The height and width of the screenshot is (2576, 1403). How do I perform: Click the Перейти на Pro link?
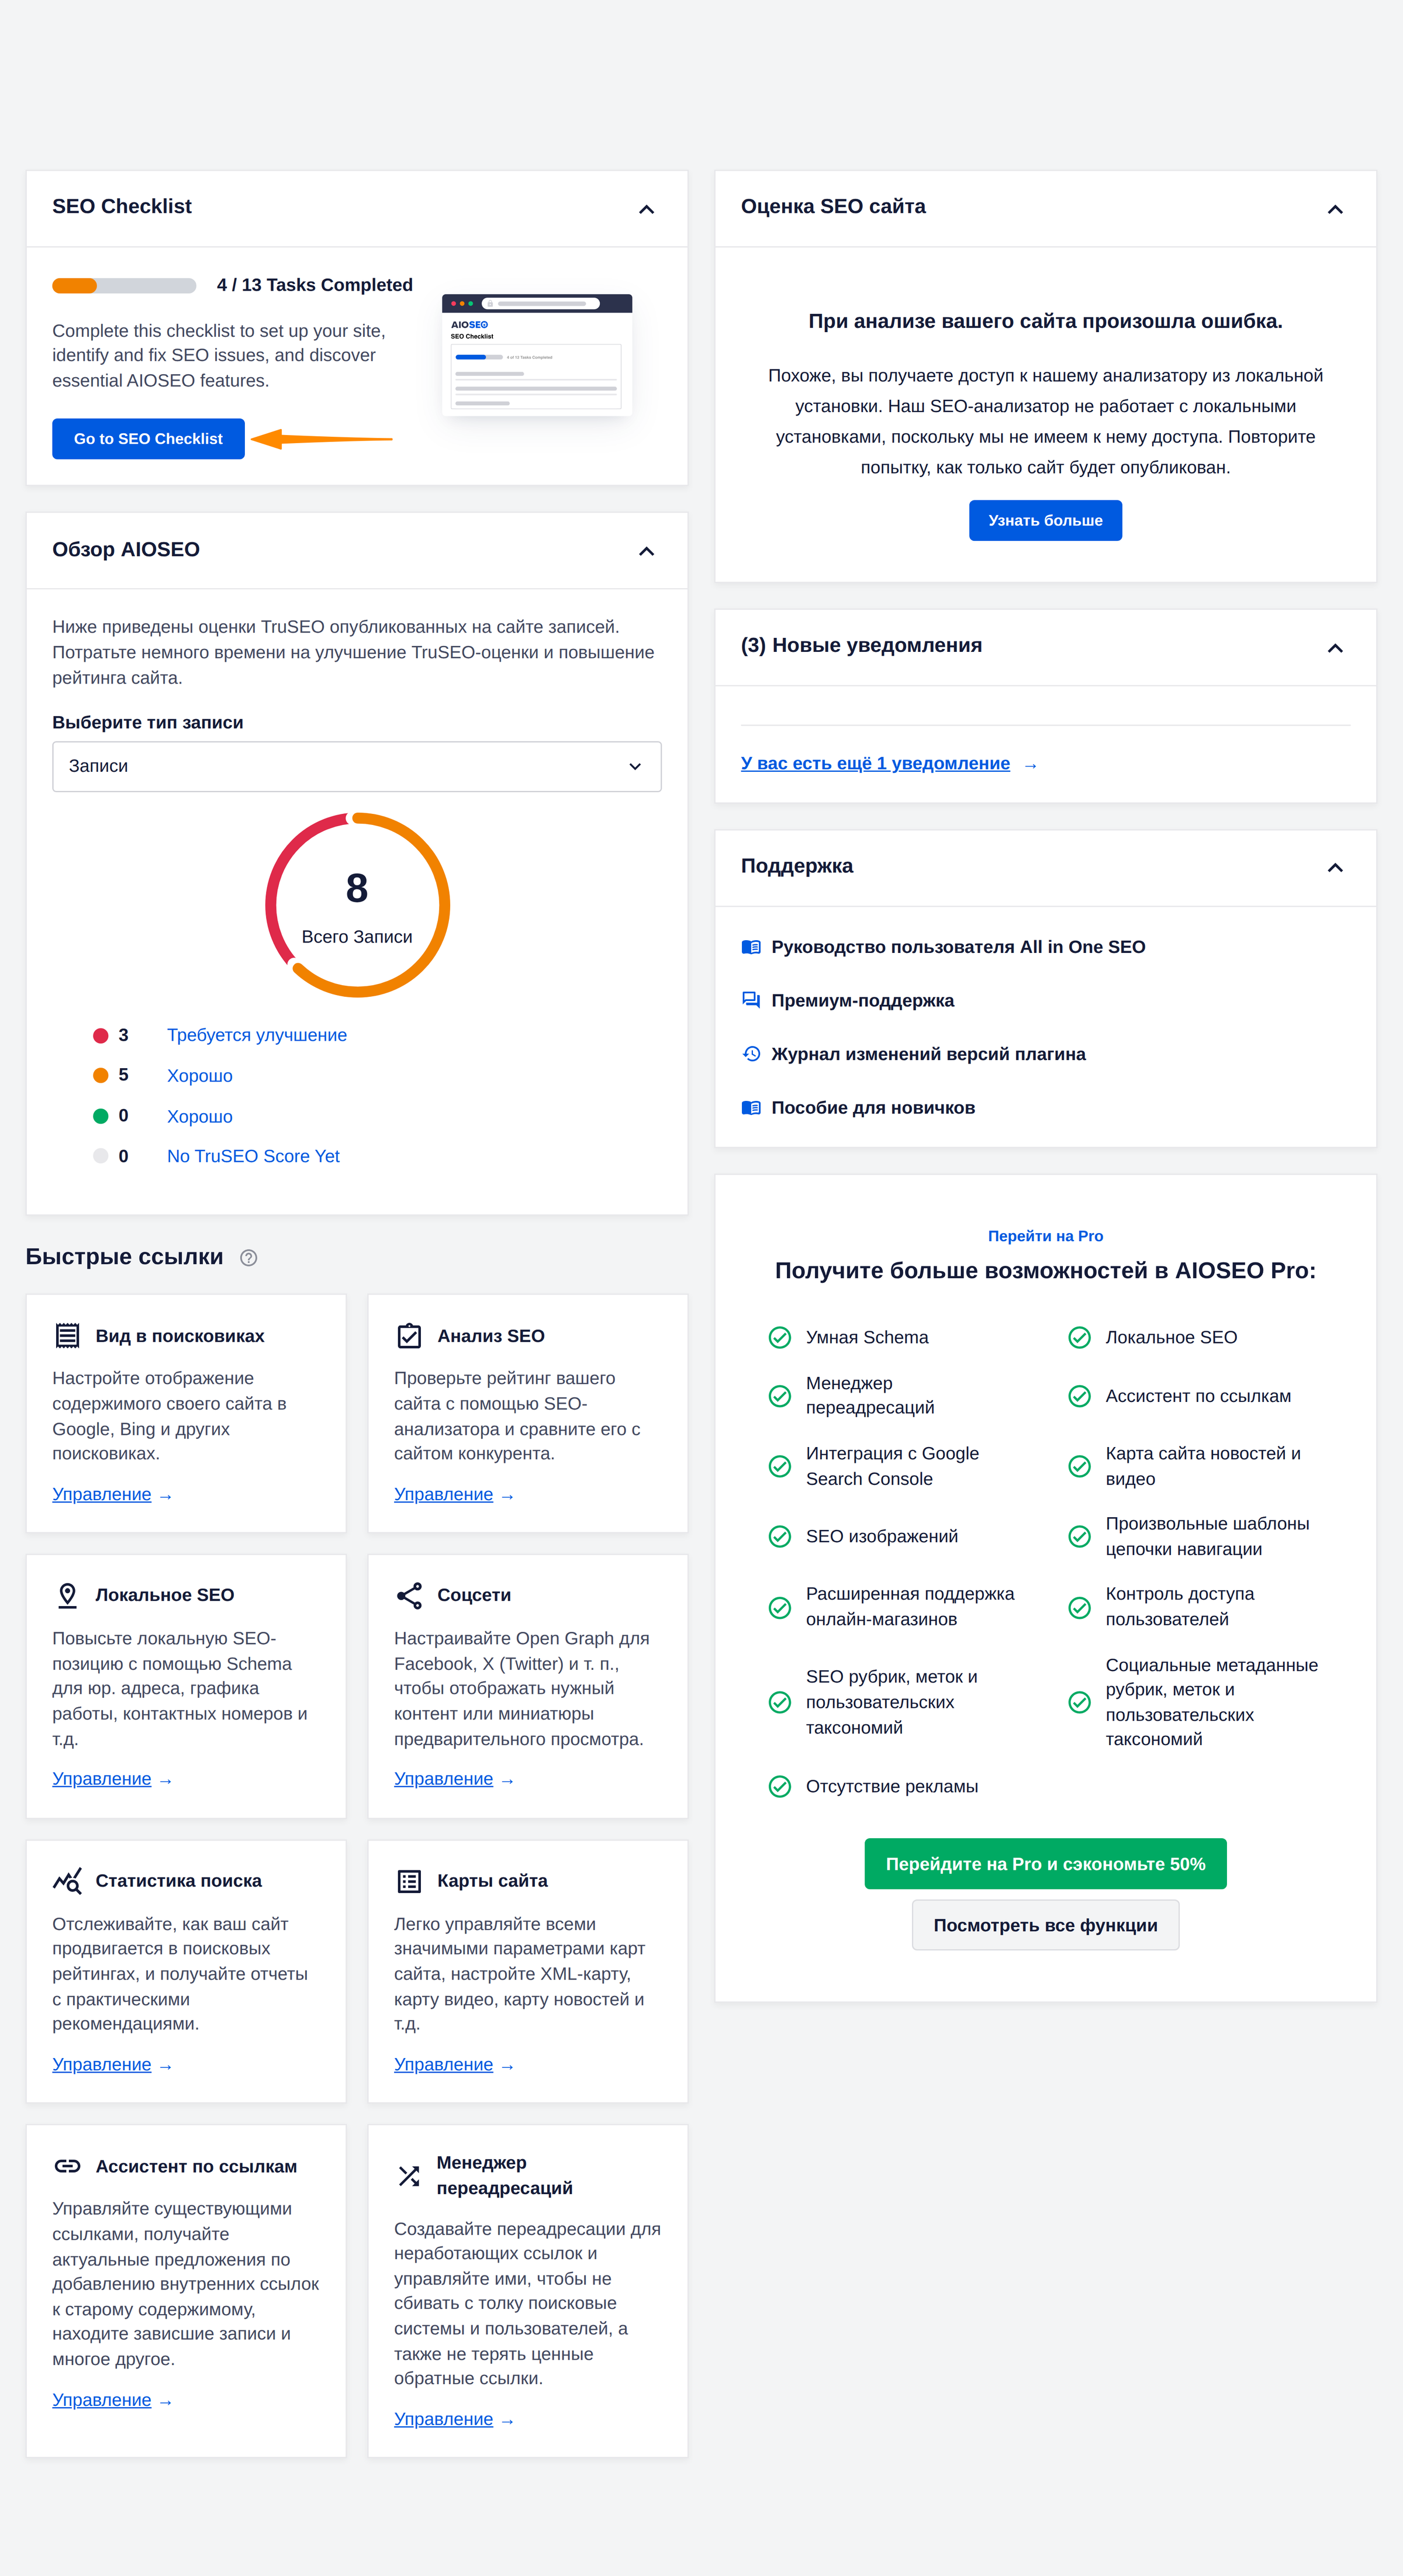tap(1045, 1236)
